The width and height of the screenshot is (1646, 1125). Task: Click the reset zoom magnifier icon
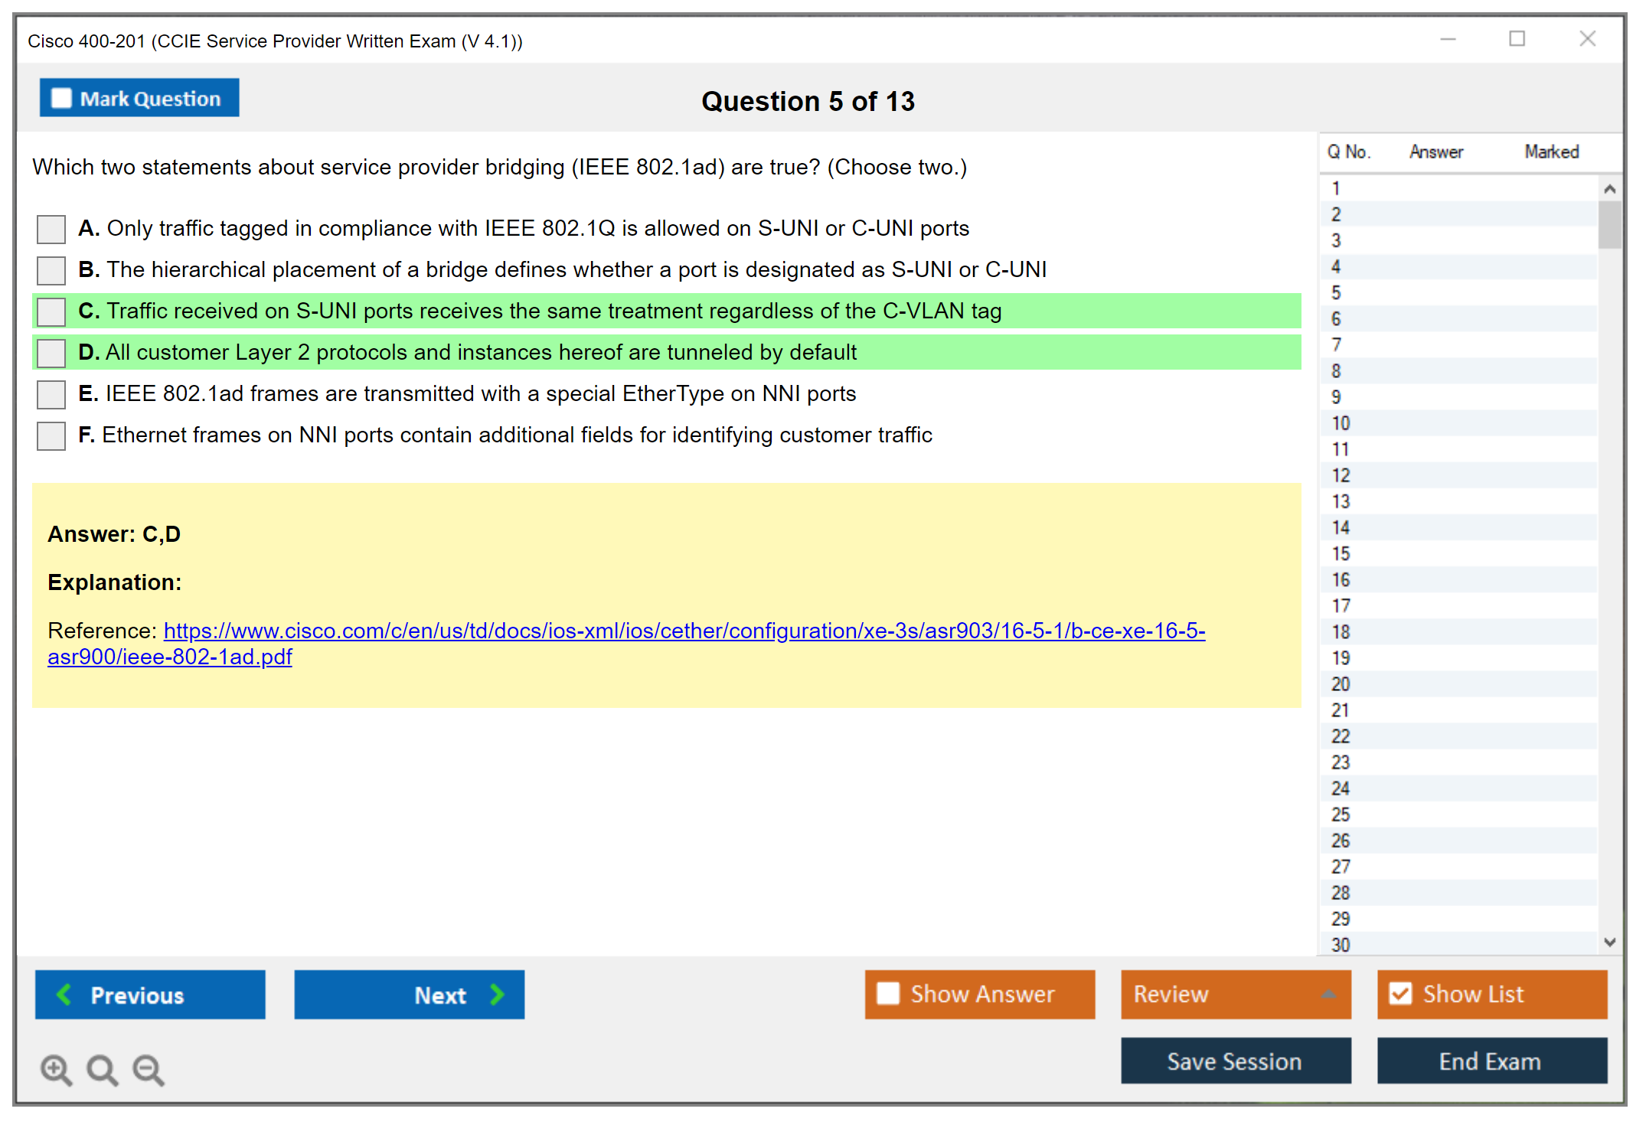[102, 1069]
